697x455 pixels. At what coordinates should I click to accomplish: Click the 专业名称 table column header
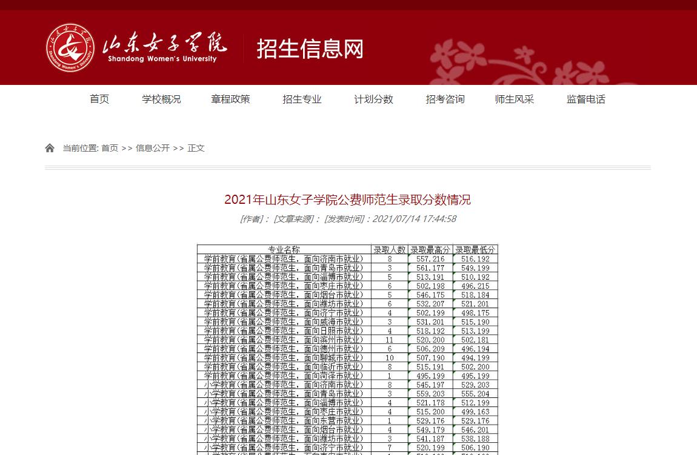284,249
